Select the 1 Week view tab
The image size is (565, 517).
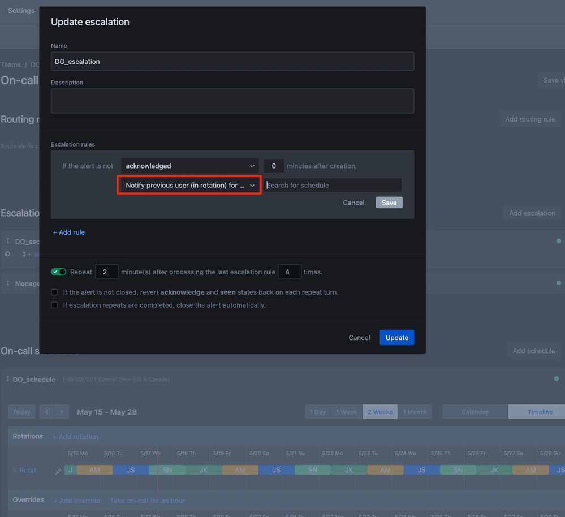tap(346, 412)
